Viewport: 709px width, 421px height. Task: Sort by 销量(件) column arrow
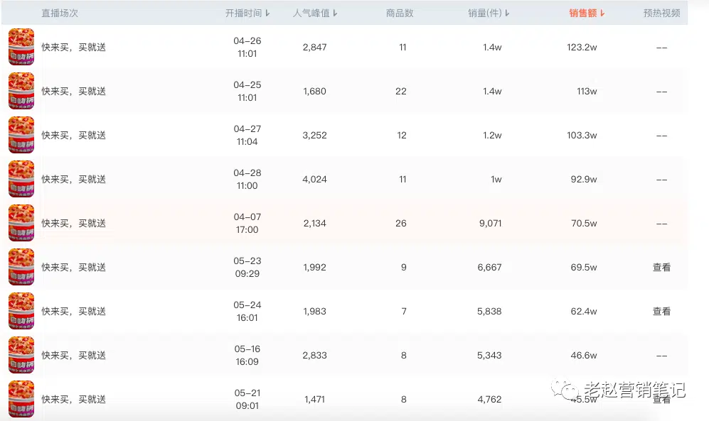pyautogui.click(x=507, y=13)
